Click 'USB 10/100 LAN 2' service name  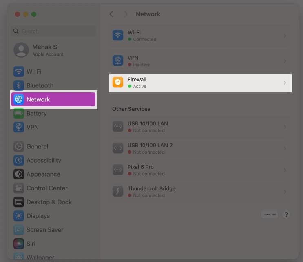(x=150, y=145)
